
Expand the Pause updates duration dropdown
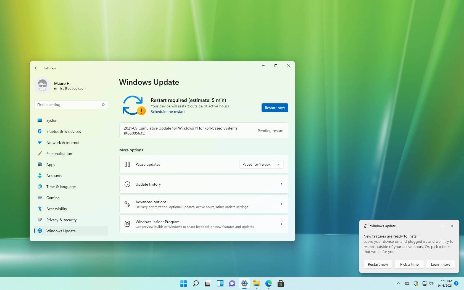[x=278, y=164]
